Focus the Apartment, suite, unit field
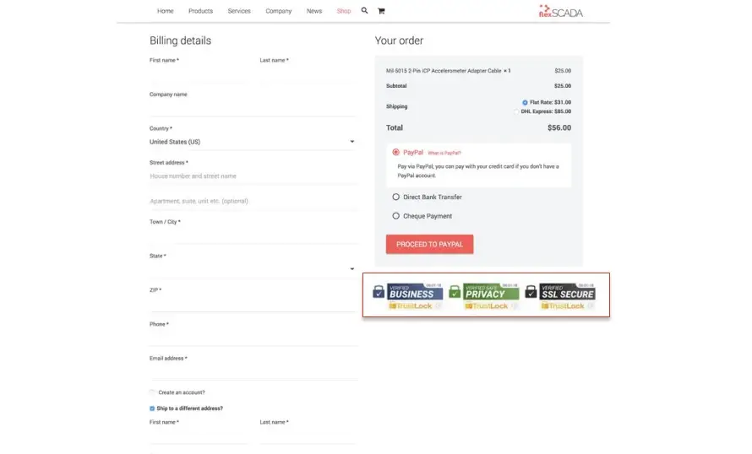This screenshot has width=752, height=454. [253, 201]
